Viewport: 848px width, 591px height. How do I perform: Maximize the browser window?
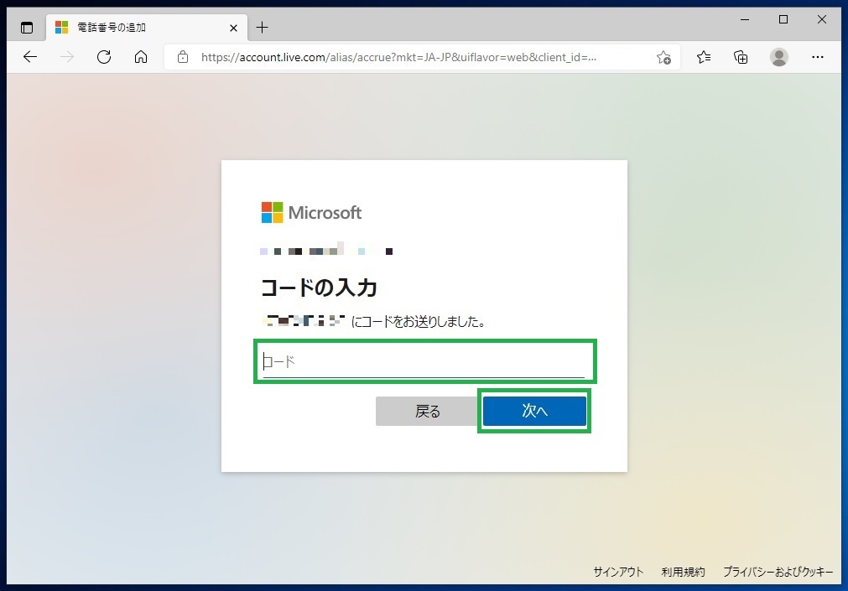(783, 19)
